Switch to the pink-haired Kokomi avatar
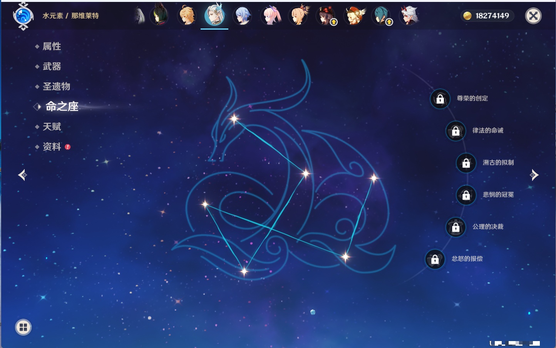This screenshot has height=348, width=556. pos(271,16)
